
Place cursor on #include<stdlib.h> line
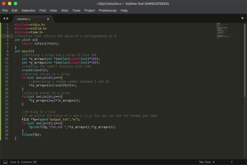click(x=31, y=29)
